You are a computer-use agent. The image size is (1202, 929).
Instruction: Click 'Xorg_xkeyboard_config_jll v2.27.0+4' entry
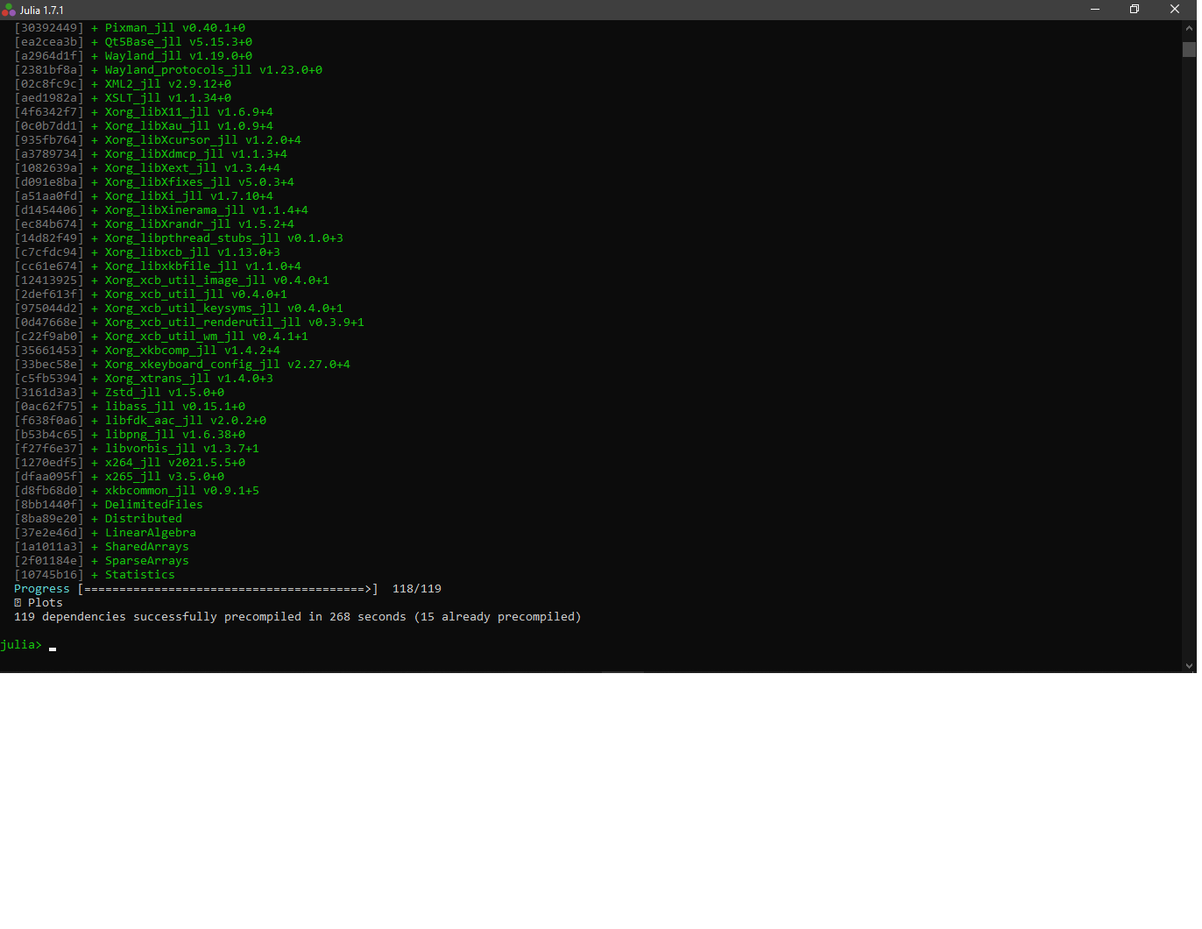[228, 365]
